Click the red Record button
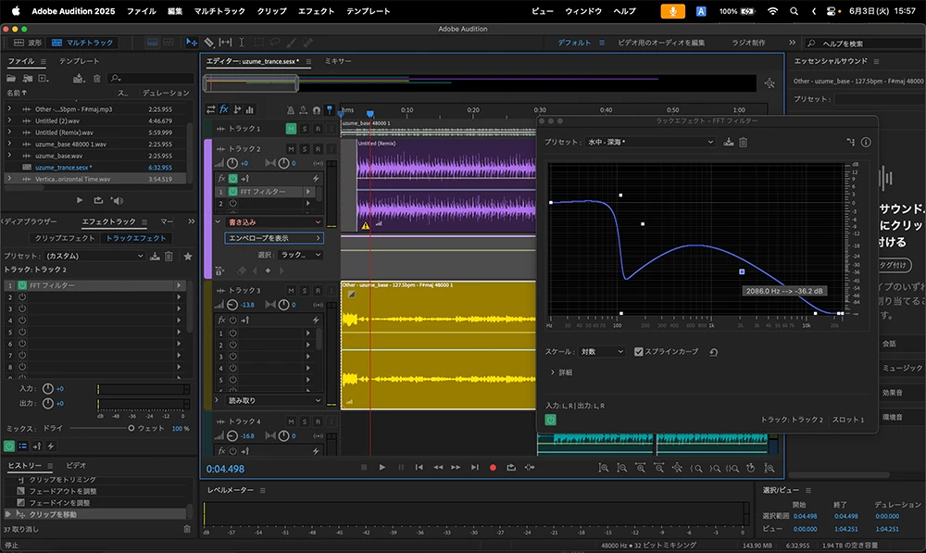Screen dimensions: 926x553 pos(493,468)
